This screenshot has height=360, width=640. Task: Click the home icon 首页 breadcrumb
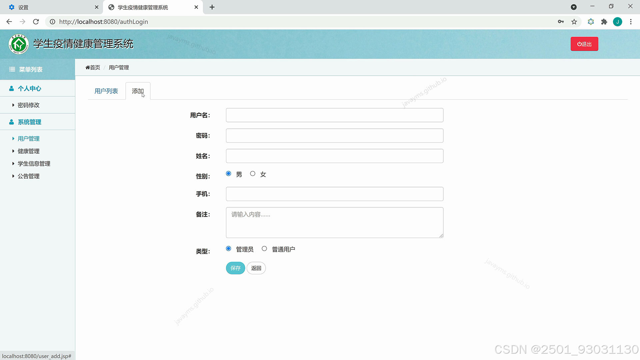tap(93, 67)
